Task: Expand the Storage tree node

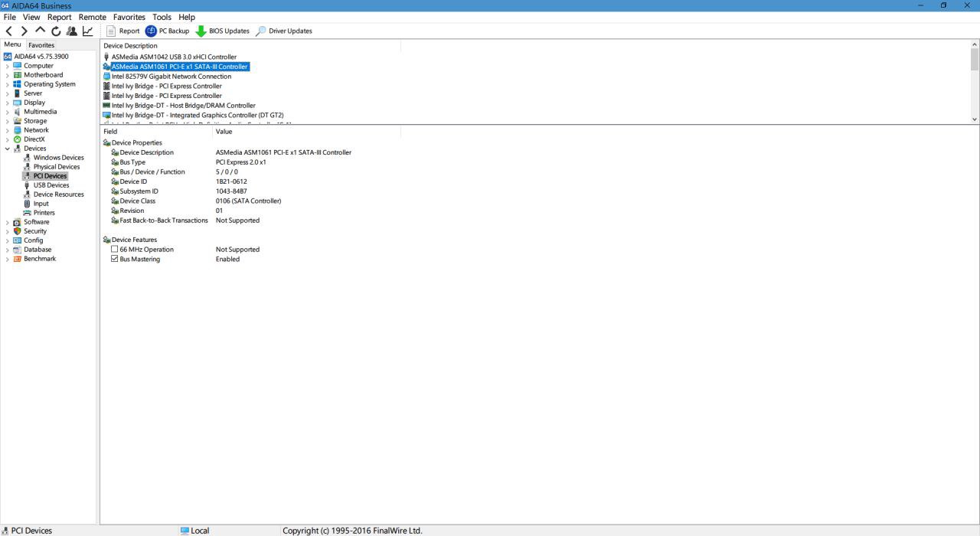Action: click(x=8, y=121)
